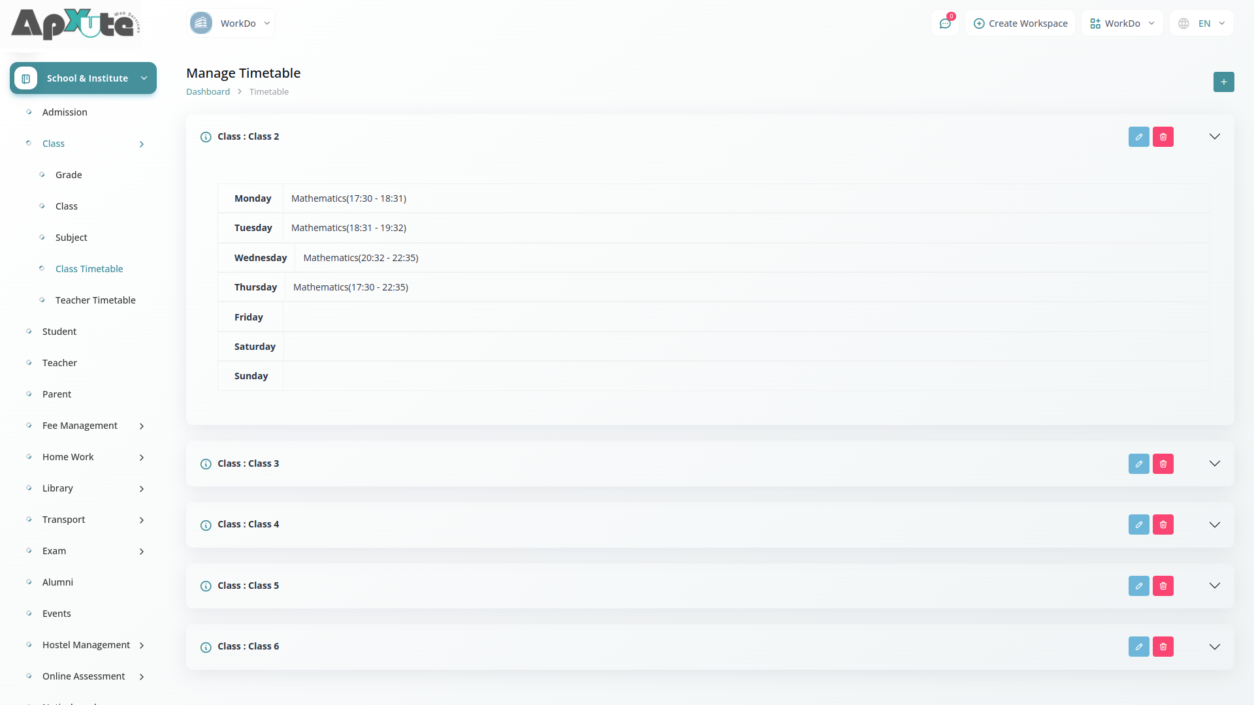
Task: Expand the Class 6 timetable panel
Action: tap(1214, 647)
